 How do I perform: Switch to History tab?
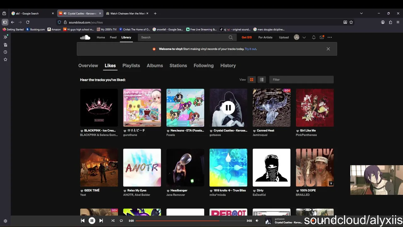(x=228, y=66)
